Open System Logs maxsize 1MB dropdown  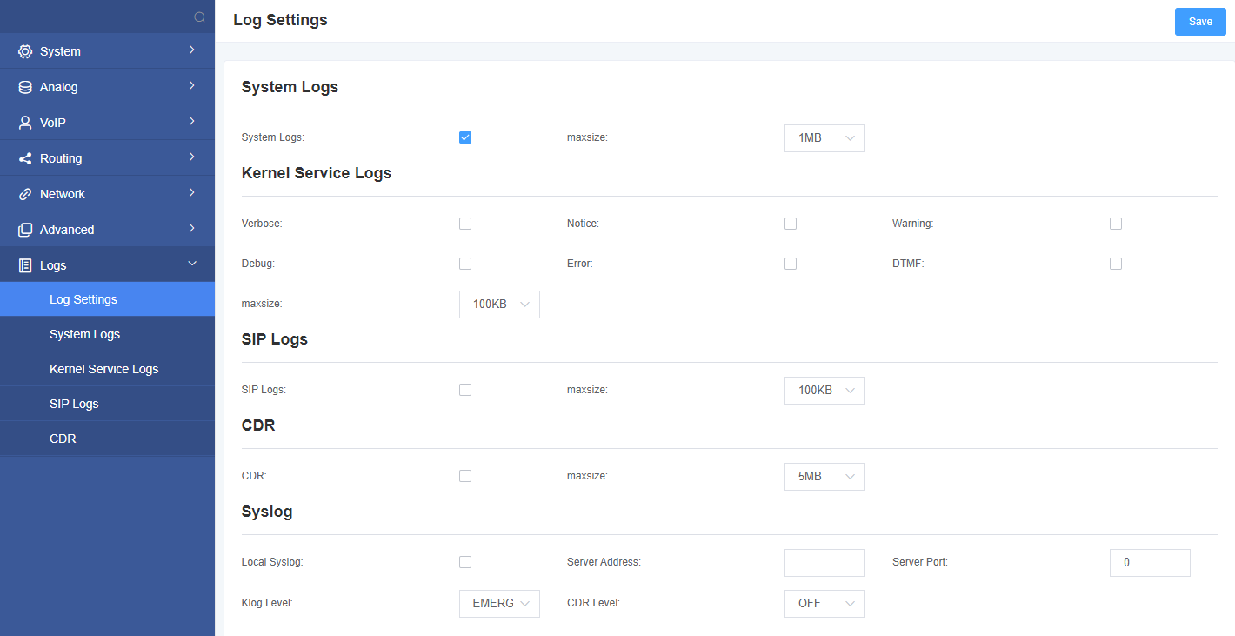(x=824, y=138)
